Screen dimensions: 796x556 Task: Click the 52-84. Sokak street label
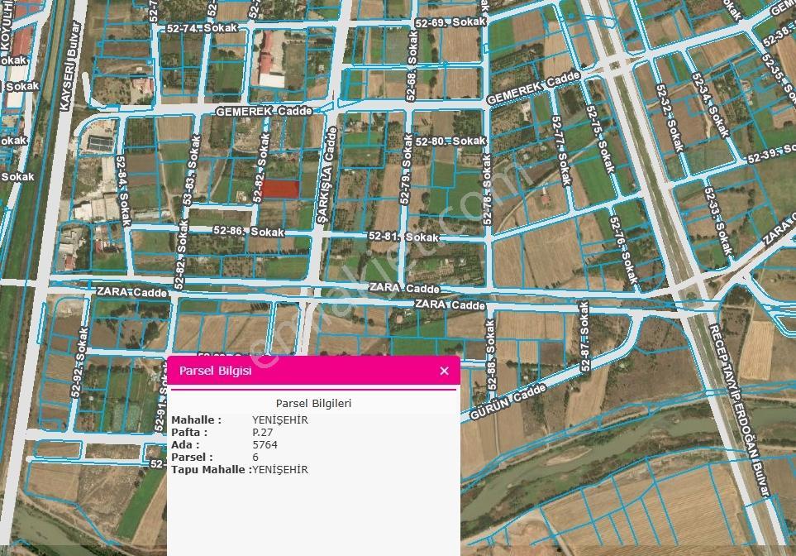[x=123, y=190]
